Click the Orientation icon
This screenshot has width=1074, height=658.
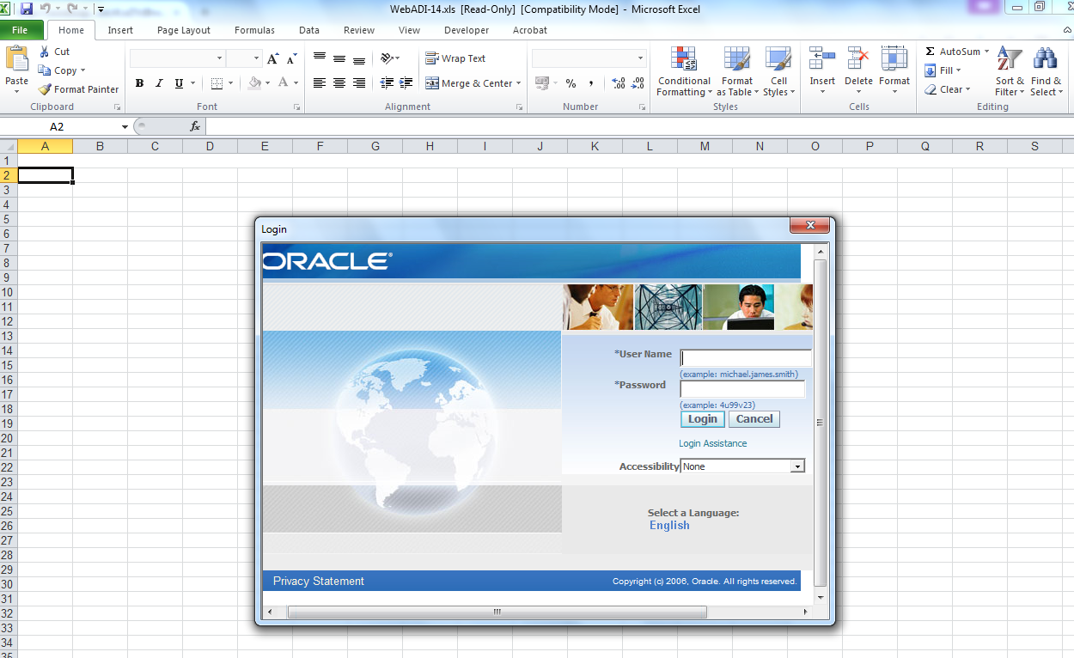(387, 58)
